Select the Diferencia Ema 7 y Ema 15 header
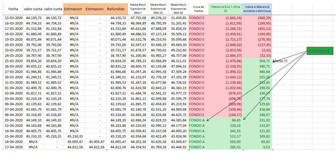 225,9
